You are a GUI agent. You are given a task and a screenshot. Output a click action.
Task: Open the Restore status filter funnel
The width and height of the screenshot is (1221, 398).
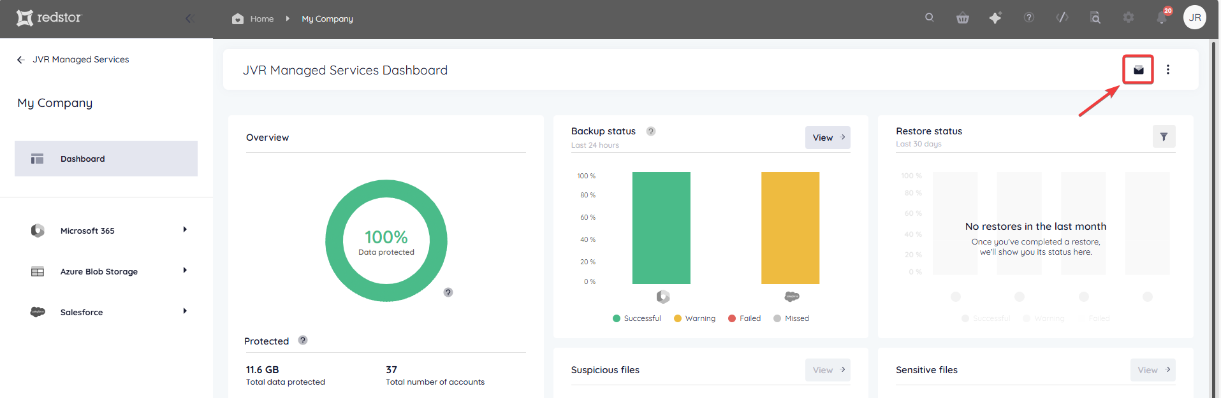1164,136
